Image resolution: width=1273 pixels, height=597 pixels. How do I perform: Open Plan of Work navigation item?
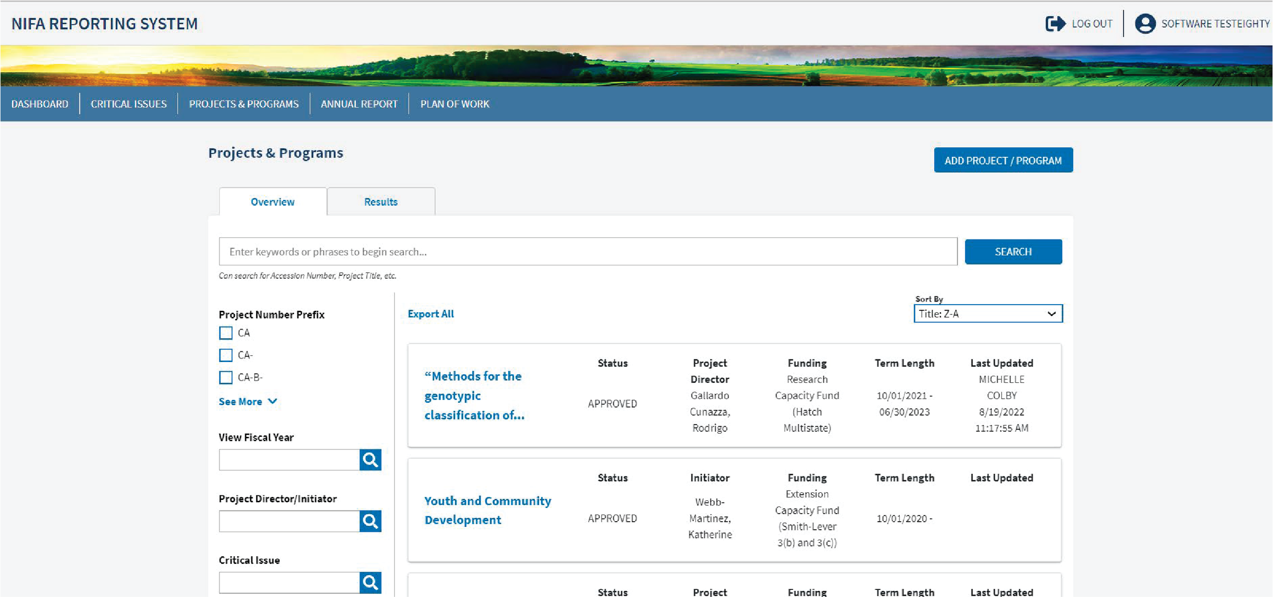pyautogui.click(x=454, y=104)
